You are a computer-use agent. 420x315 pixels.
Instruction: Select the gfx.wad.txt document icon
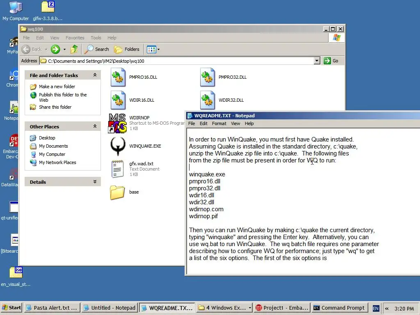(118, 169)
